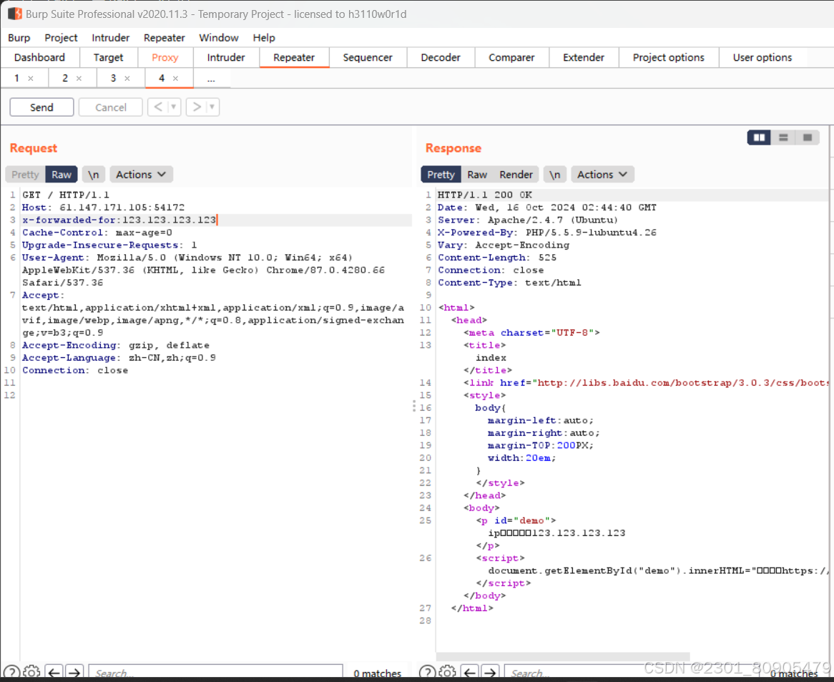Image resolution: width=834 pixels, height=682 pixels.
Task: Open the Repeater menu
Action: (x=164, y=37)
